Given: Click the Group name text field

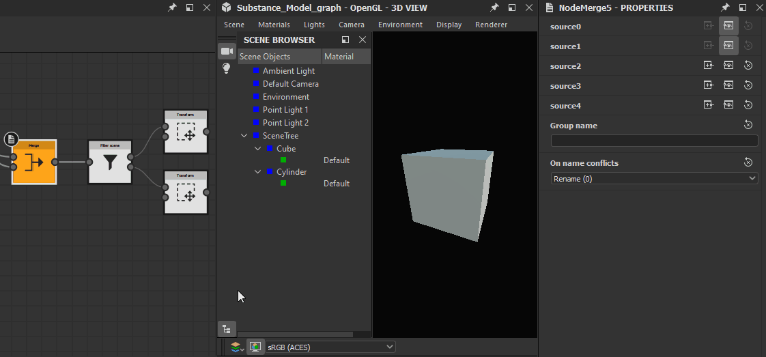Looking at the screenshot, I should click(x=654, y=141).
